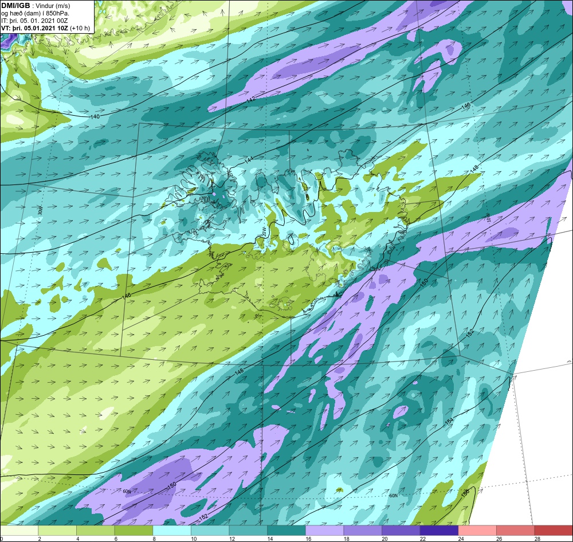
Task: Select the "Vindur (m/s)" label in header box
Action: click(x=54, y=6)
